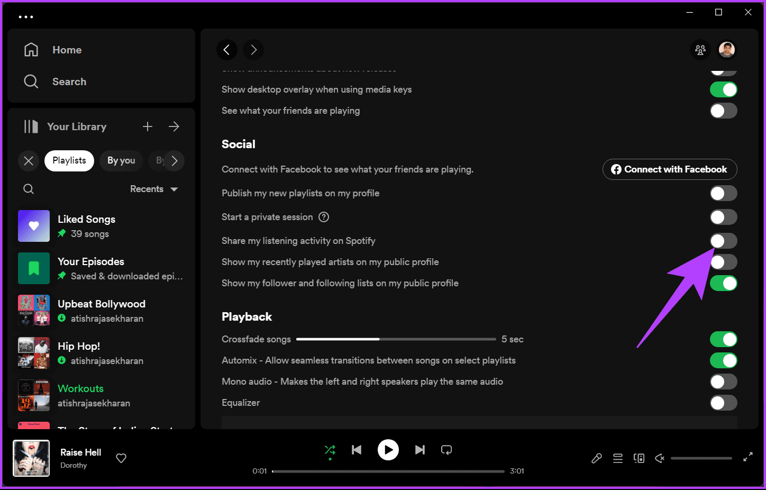Collapse Your Library panel
This screenshot has width=766, height=490.
65,126
